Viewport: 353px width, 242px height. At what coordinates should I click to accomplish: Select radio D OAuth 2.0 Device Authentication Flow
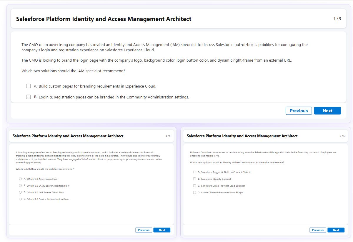point(20,199)
